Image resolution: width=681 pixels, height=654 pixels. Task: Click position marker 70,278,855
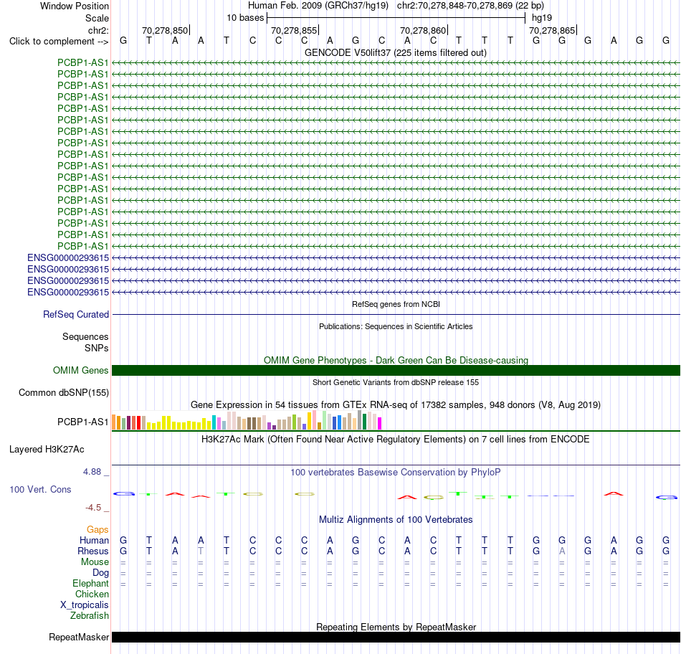pyautogui.click(x=294, y=30)
